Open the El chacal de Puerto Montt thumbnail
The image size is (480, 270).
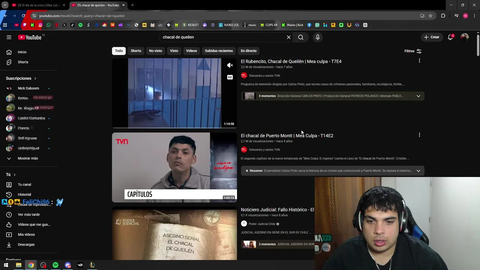(x=174, y=167)
